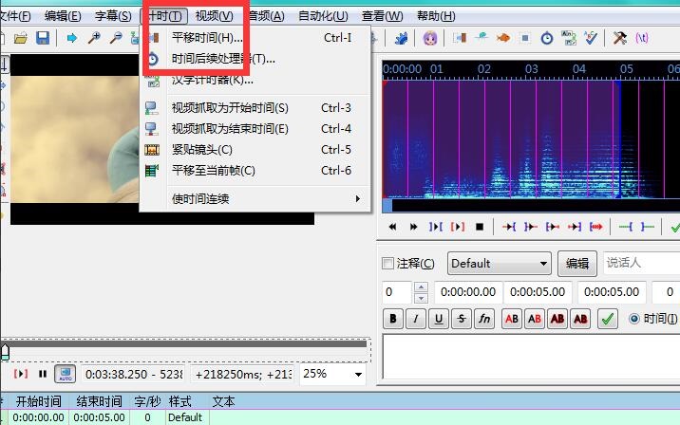This screenshot has height=425, width=680.
Task: Click the video seek slider handle
Action: [5, 352]
